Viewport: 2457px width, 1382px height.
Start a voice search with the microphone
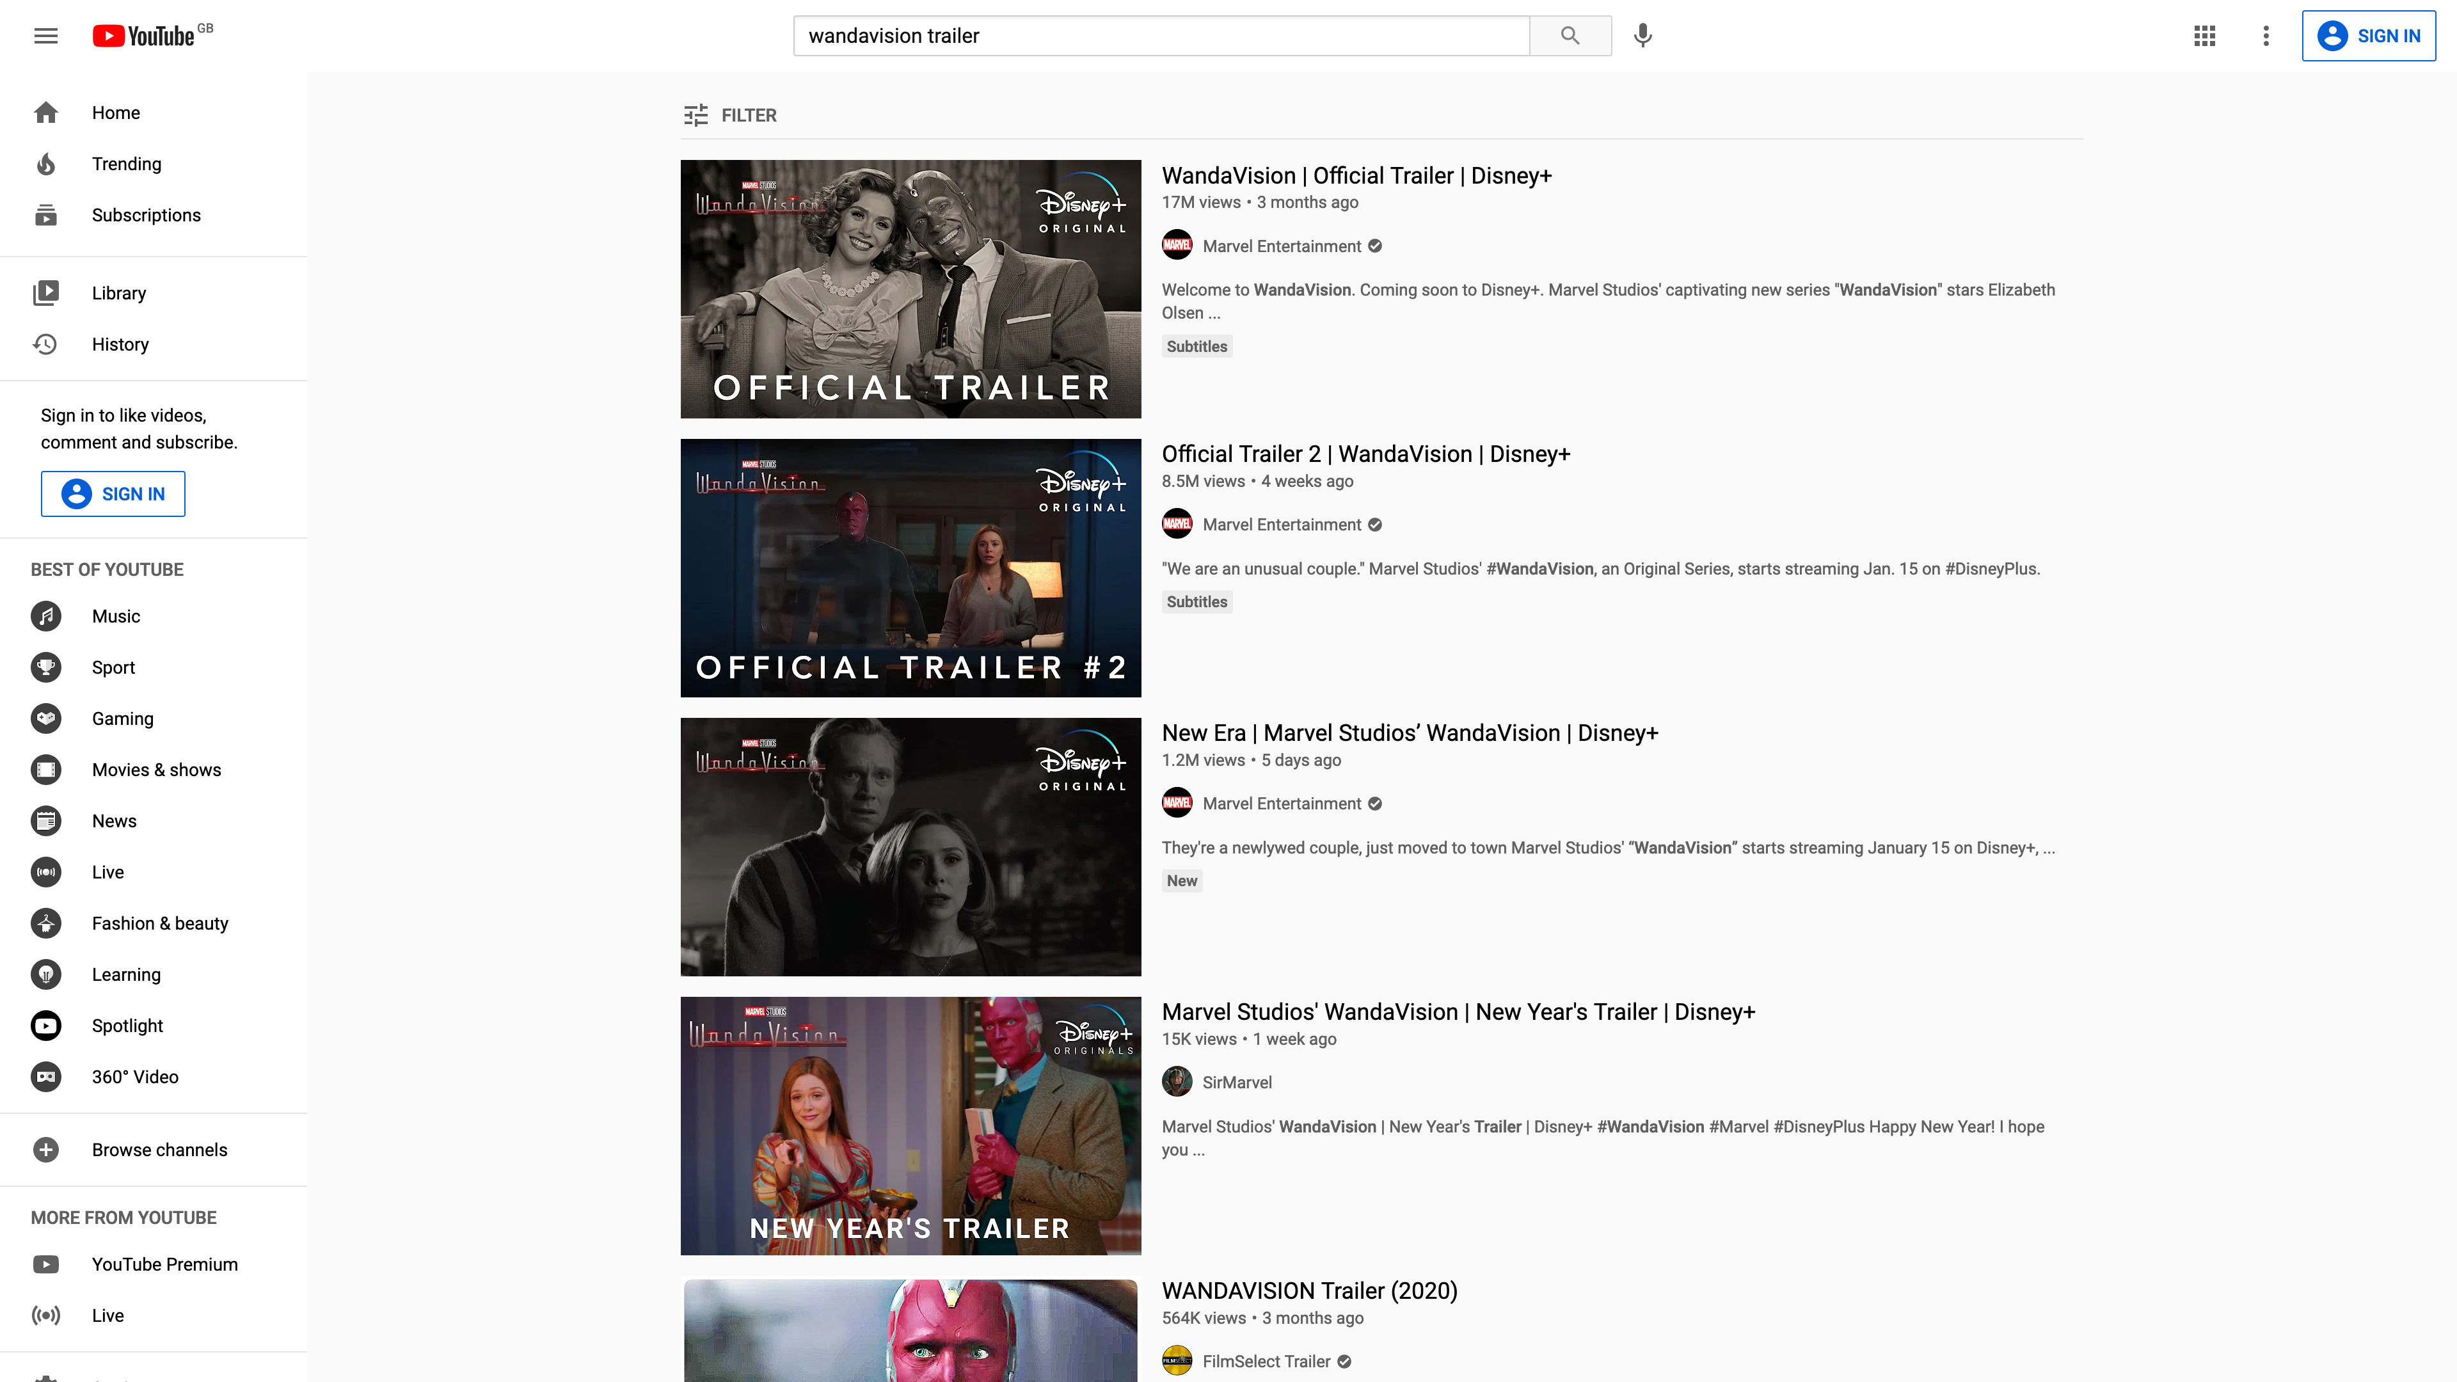[x=1642, y=35]
